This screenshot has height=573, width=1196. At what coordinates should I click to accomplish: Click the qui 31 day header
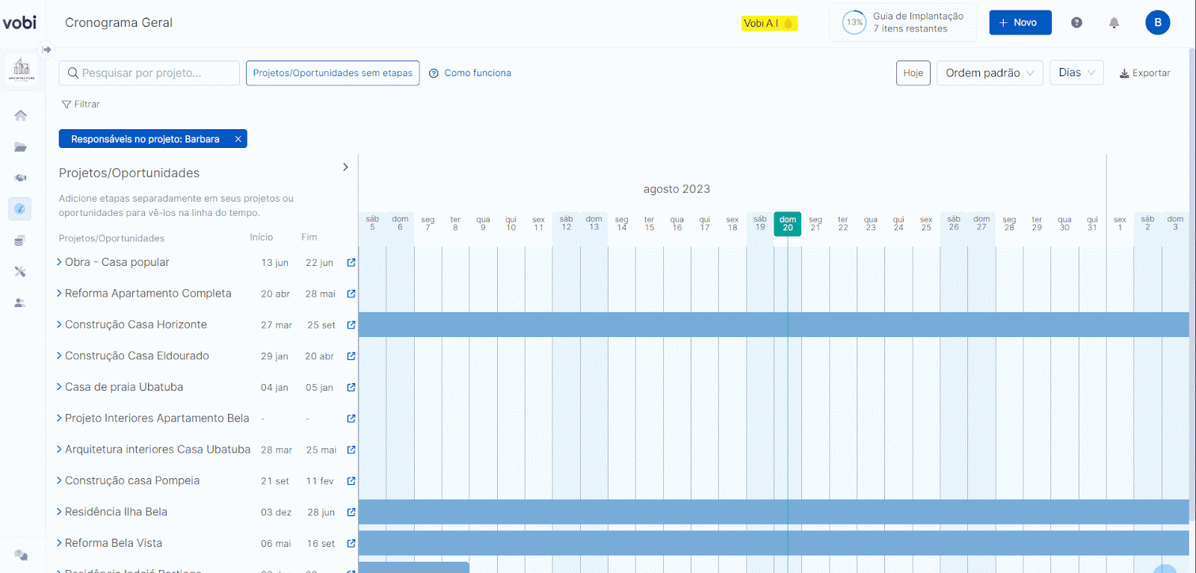tap(1092, 223)
